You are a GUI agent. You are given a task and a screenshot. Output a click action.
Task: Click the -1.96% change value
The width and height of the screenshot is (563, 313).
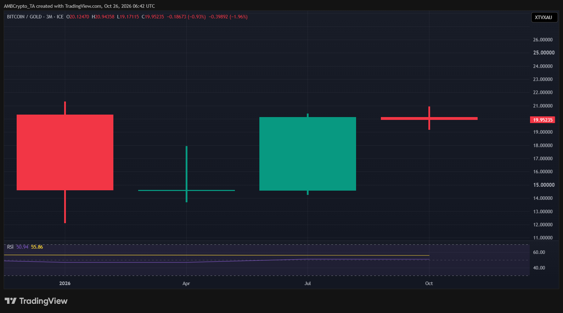point(238,17)
